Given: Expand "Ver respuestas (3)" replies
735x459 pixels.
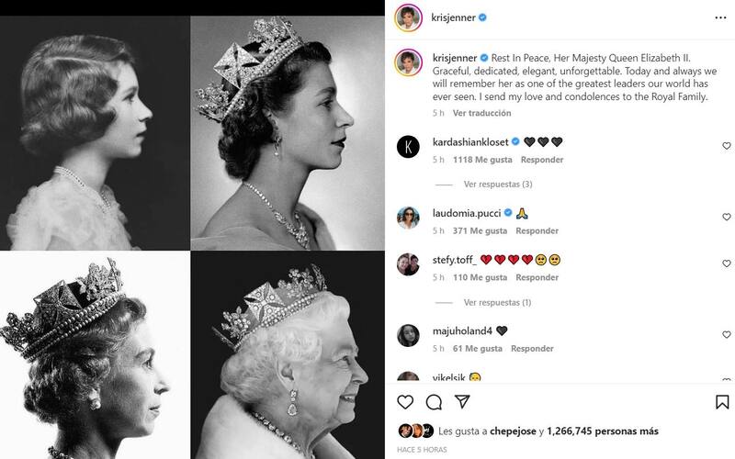Looking at the screenshot, I should [x=498, y=185].
